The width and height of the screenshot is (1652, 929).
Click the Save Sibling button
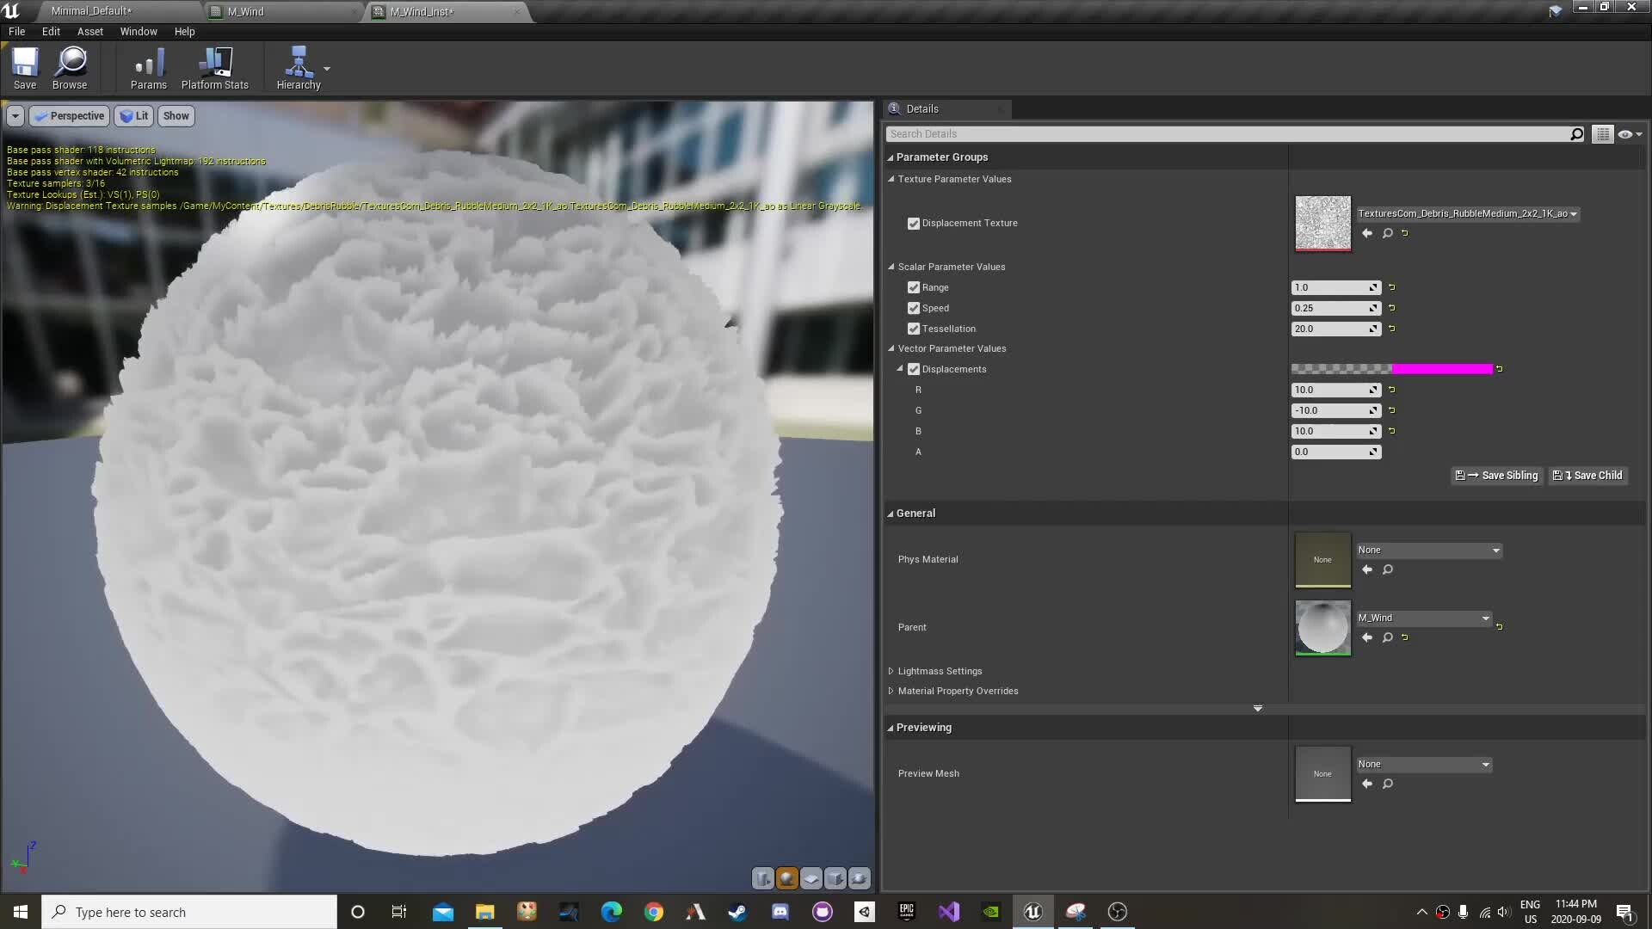[1496, 475]
